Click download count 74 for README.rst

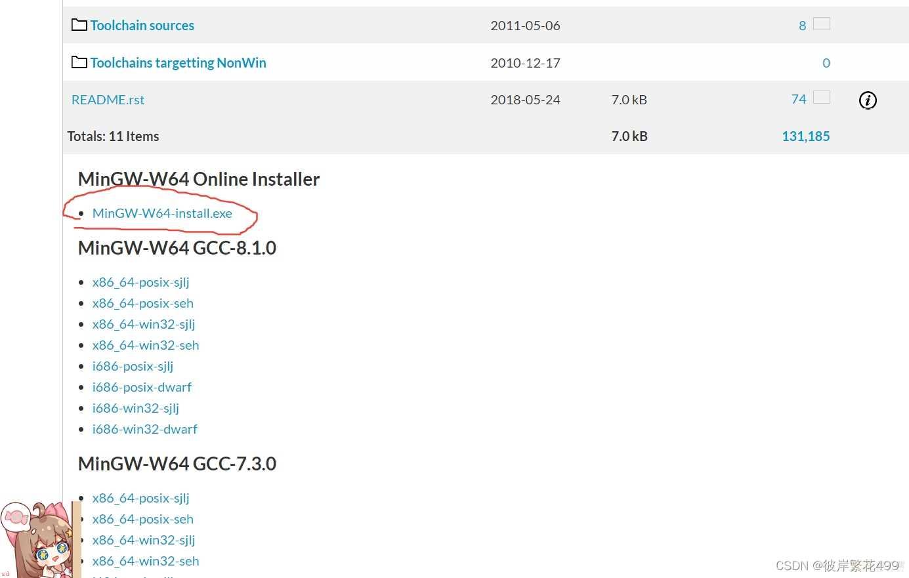coord(799,99)
